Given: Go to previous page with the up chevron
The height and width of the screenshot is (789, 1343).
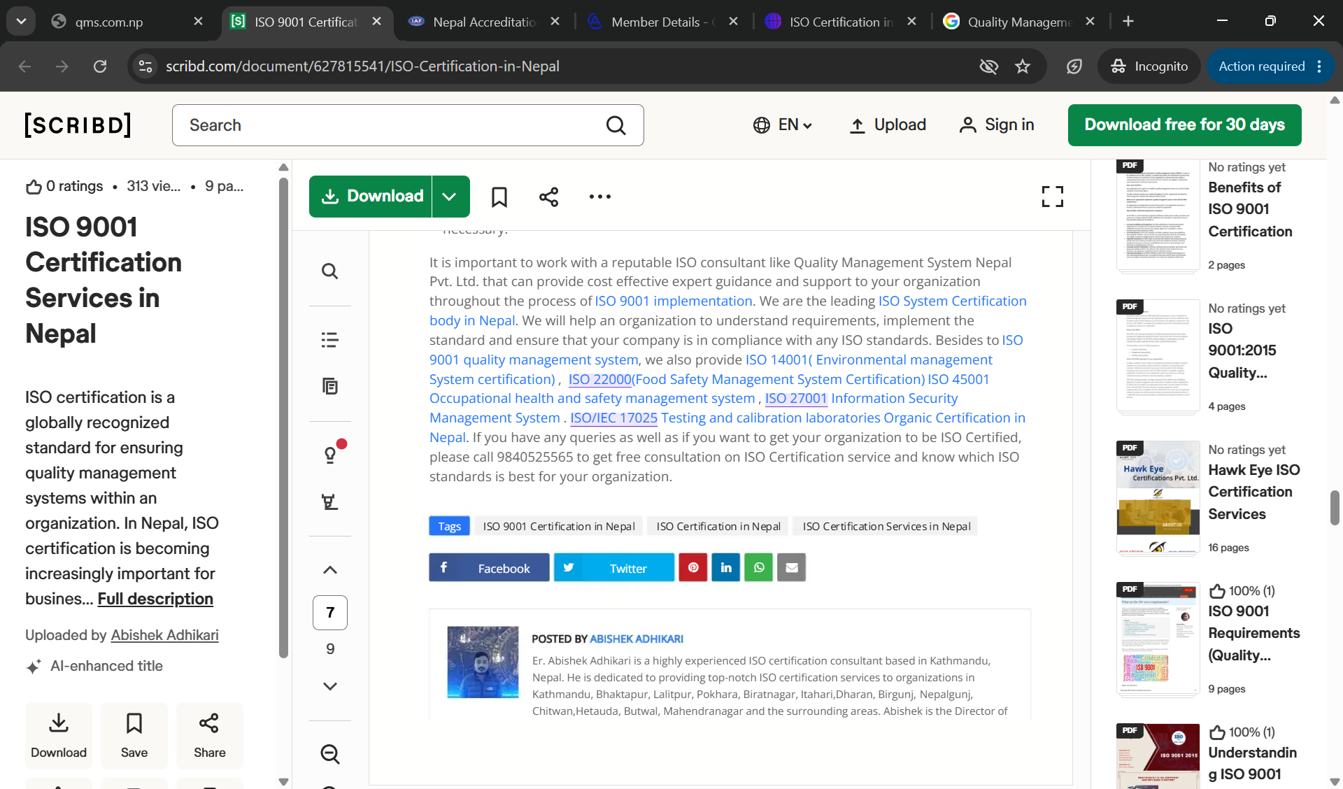Looking at the screenshot, I should coord(330,570).
